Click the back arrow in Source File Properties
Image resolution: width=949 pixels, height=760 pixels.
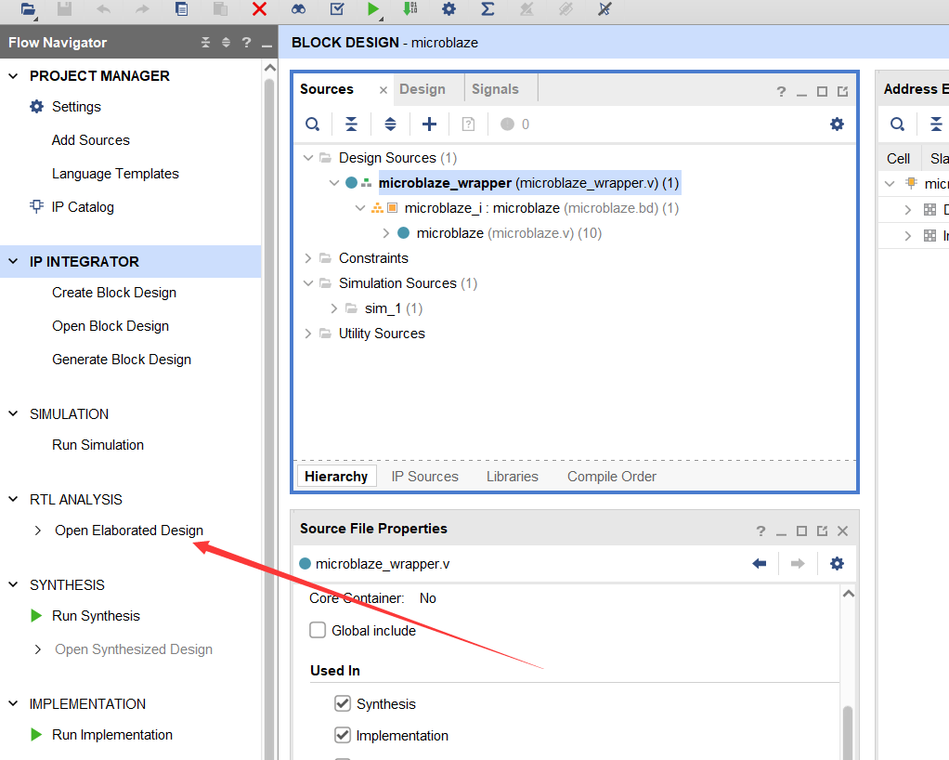point(760,564)
